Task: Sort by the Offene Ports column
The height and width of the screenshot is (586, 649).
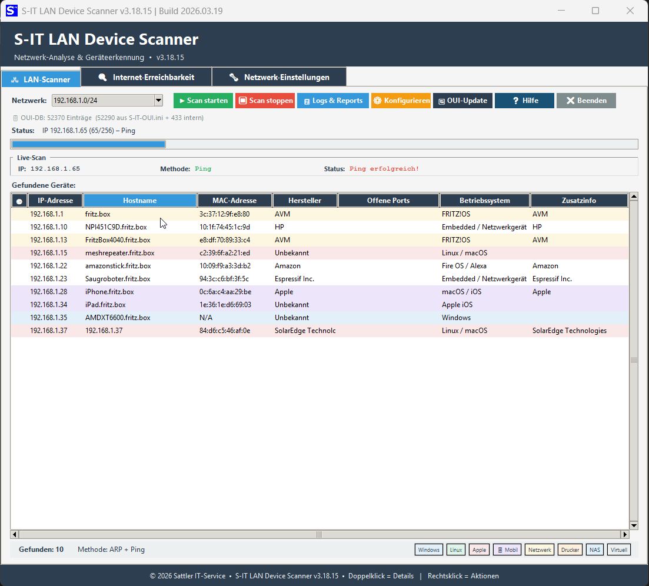Action: pos(388,201)
